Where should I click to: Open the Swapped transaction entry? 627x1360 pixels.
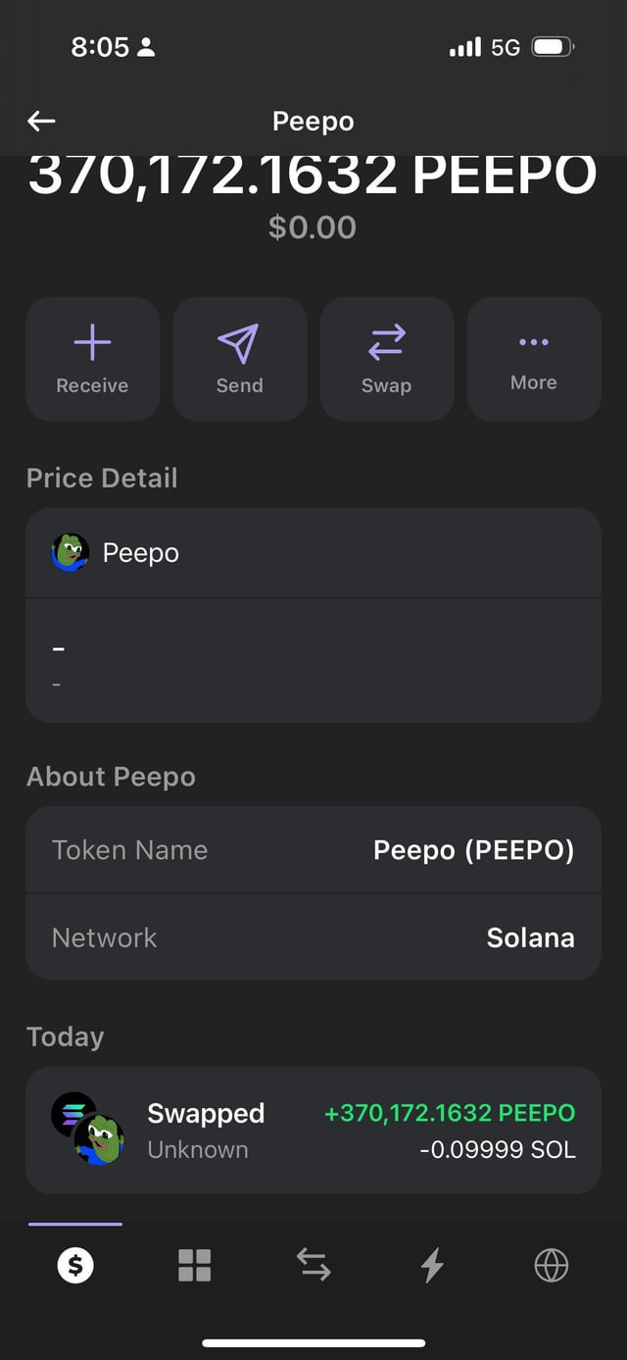313,1131
